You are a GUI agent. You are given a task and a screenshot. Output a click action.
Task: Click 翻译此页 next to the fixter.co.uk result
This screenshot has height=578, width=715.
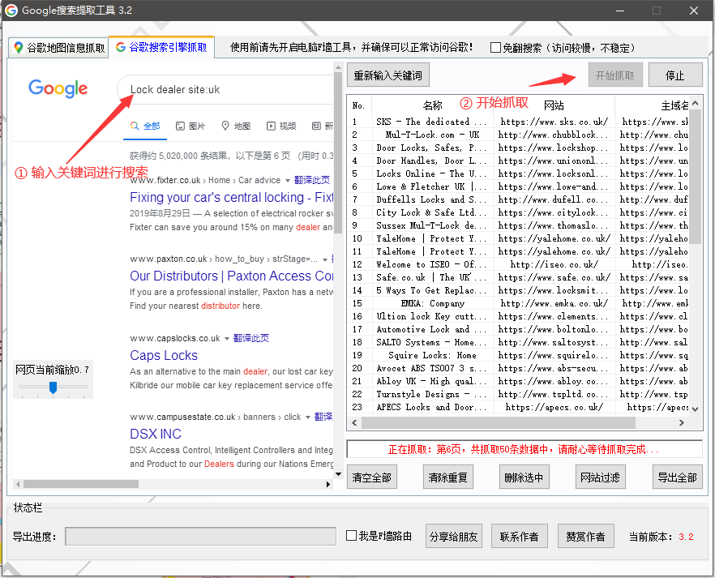tap(312, 180)
